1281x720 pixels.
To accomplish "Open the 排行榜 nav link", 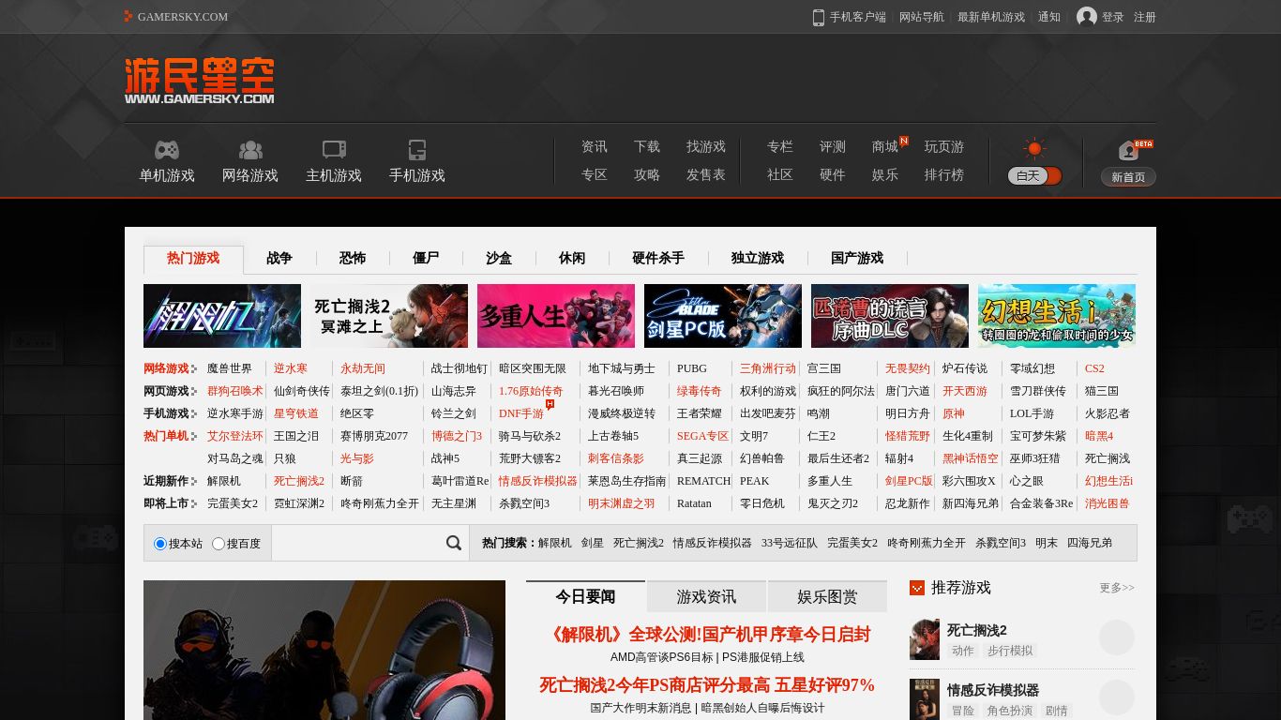I will pyautogui.click(x=944, y=174).
